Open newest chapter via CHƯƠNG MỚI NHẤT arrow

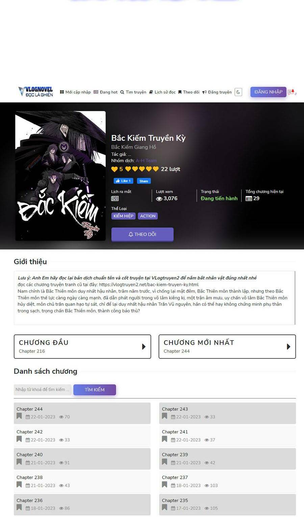(x=288, y=346)
